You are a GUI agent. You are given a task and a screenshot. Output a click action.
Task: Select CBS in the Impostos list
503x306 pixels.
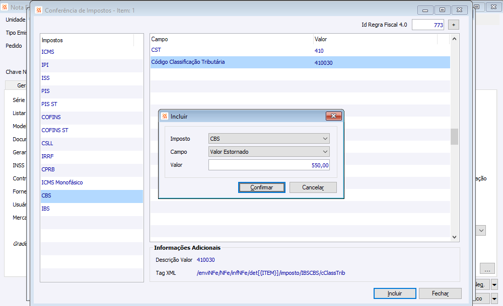pos(92,196)
